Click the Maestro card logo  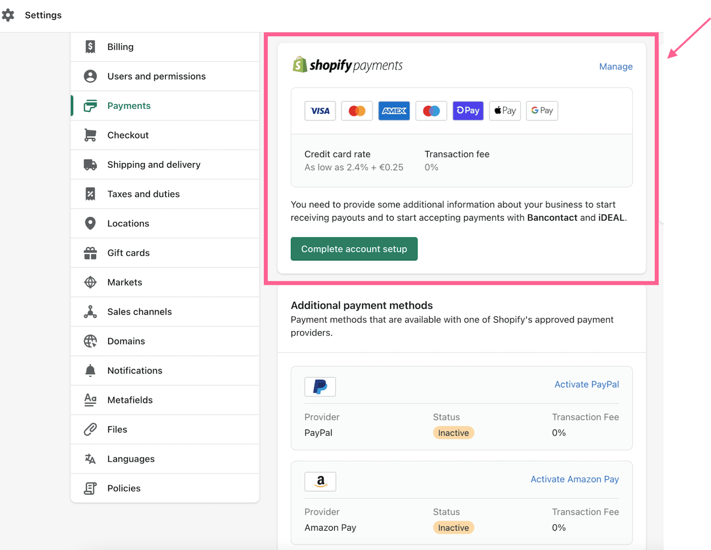(x=431, y=111)
